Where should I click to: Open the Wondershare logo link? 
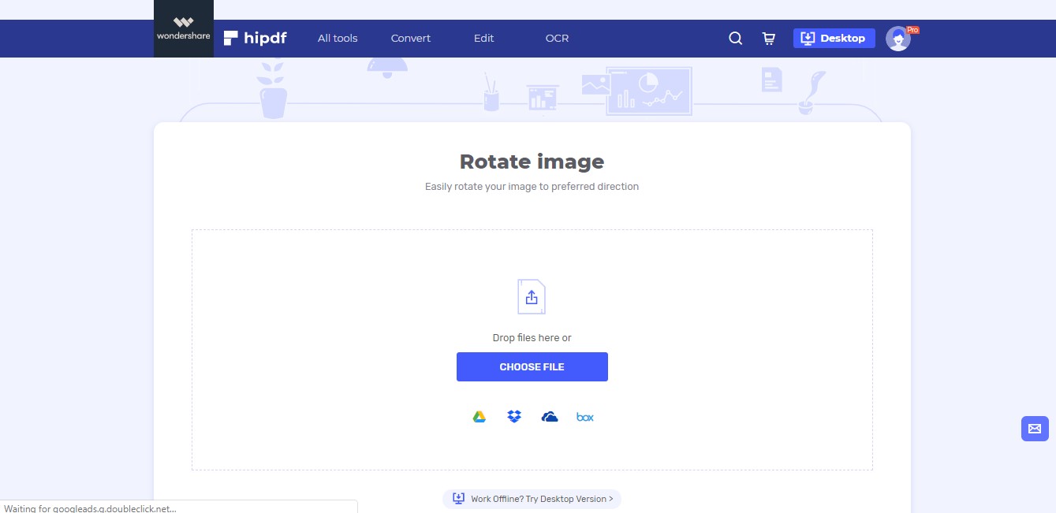point(183,28)
